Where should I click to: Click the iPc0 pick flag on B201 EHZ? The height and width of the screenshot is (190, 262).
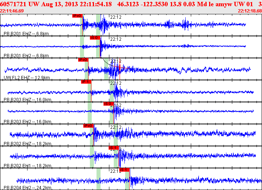pyautogui.click(x=77, y=16)
